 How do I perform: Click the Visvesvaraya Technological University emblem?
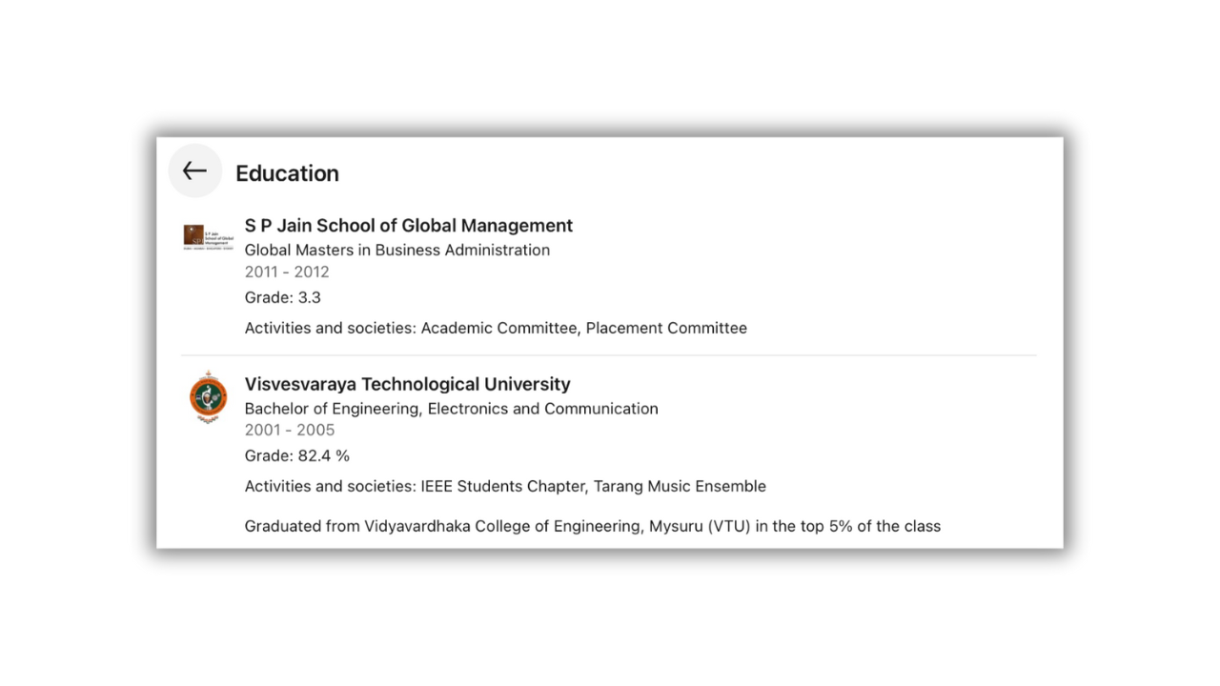tap(208, 396)
